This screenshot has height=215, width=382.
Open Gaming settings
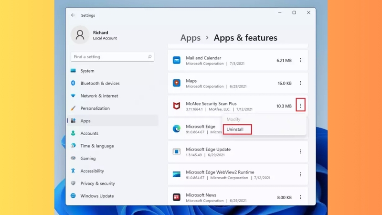pyautogui.click(x=113, y=158)
